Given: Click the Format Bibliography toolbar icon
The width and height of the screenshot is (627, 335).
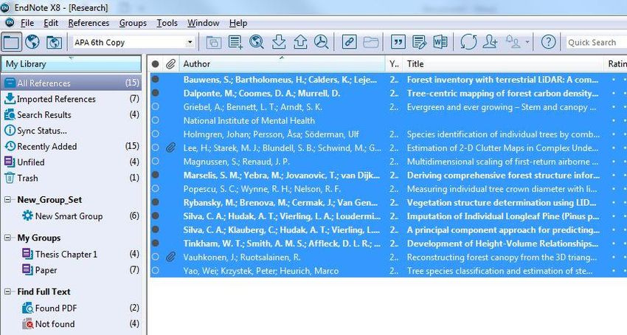Looking at the screenshot, I should pyautogui.click(x=419, y=42).
